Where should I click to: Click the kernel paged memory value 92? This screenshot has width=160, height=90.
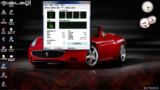tap(64, 42)
